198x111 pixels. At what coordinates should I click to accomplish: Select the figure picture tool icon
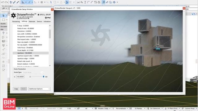click(x=3, y=66)
